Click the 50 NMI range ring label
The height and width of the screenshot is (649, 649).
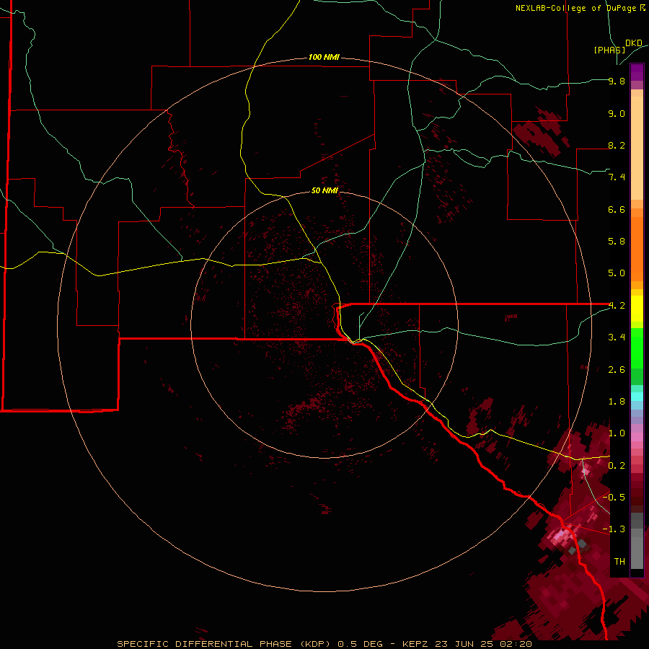324,190
